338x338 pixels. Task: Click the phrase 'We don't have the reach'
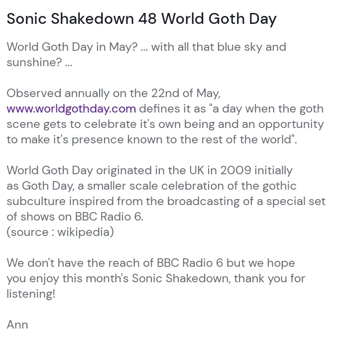click(x=80, y=263)
